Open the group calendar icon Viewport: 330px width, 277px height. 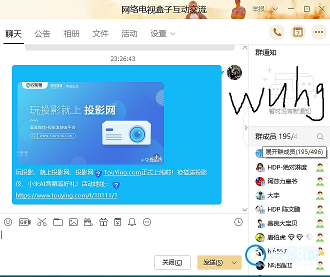coord(298,32)
